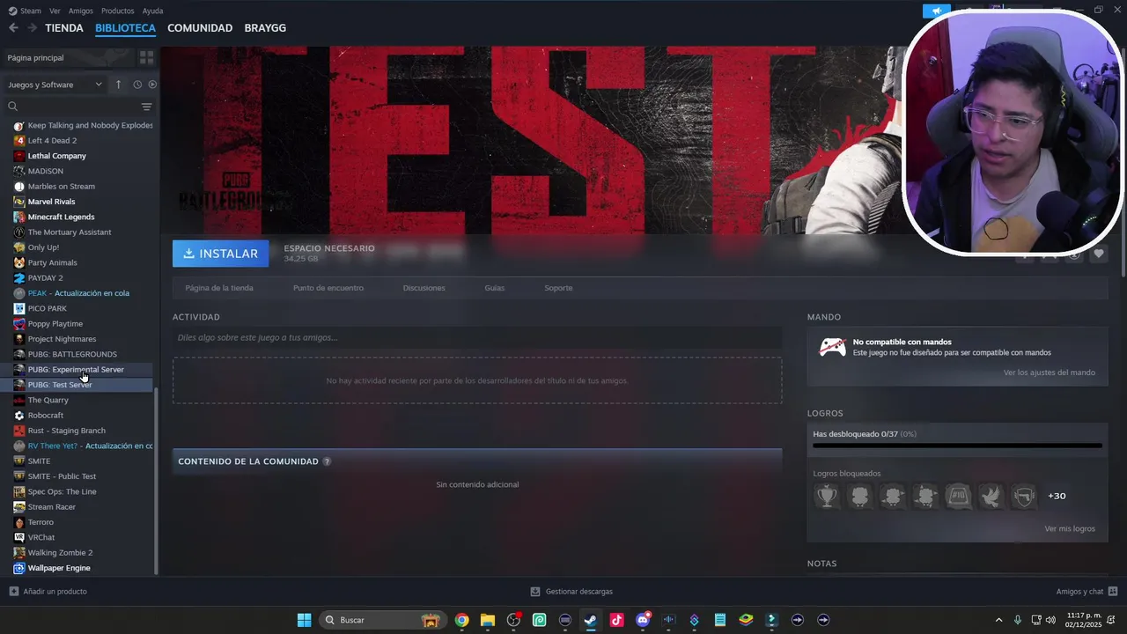Click Ver mis logros link

pyautogui.click(x=1070, y=529)
